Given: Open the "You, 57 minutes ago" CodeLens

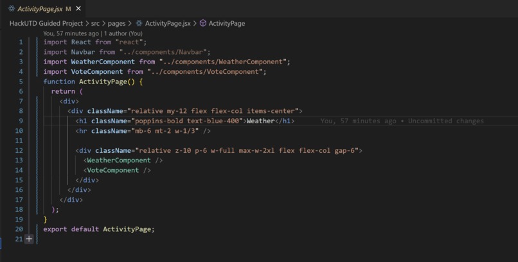Looking at the screenshot, I should 71,33.
